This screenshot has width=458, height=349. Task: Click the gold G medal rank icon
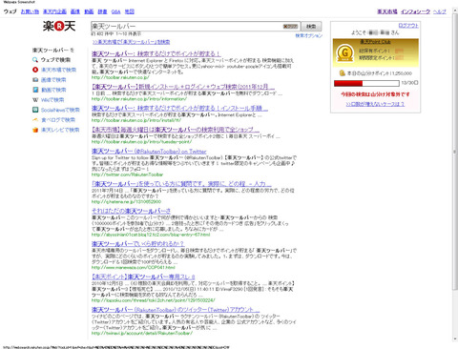click(344, 53)
